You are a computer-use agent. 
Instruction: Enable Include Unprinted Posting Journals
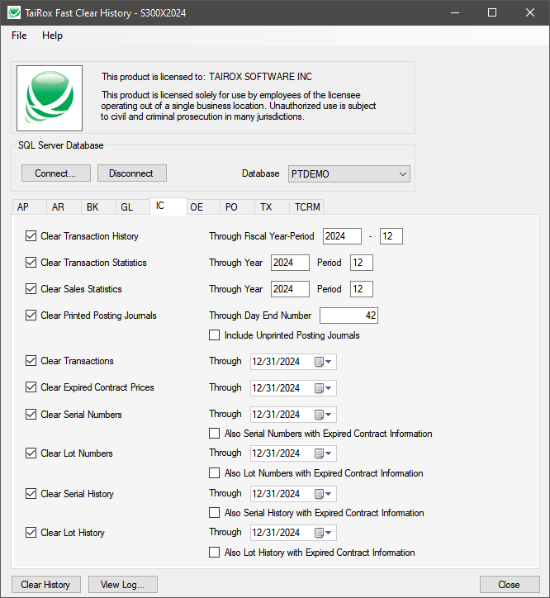(215, 335)
